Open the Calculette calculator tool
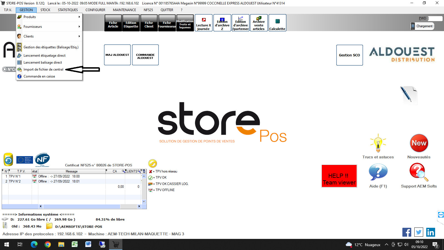Viewport: 444px width, 250px height. coord(277,23)
